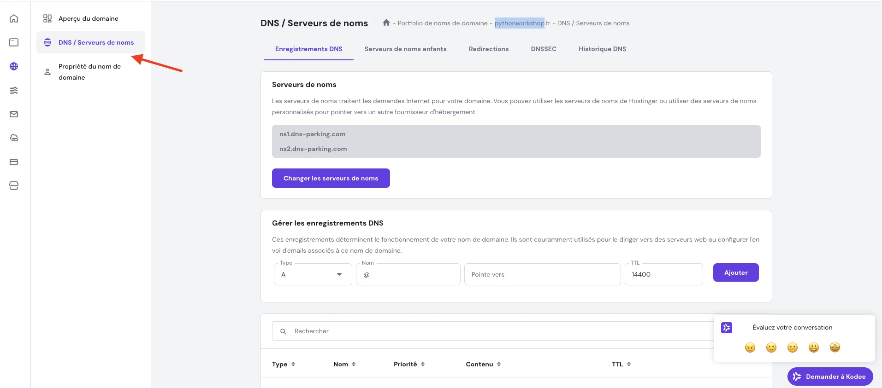Sort the table by Type column
Viewport: 882px width, 388px height.
(x=283, y=364)
